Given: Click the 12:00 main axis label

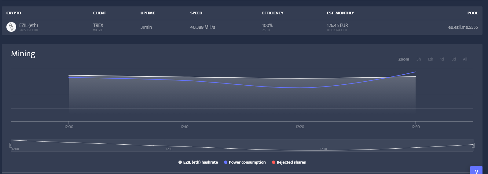Looking at the screenshot, I should point(69,127).
